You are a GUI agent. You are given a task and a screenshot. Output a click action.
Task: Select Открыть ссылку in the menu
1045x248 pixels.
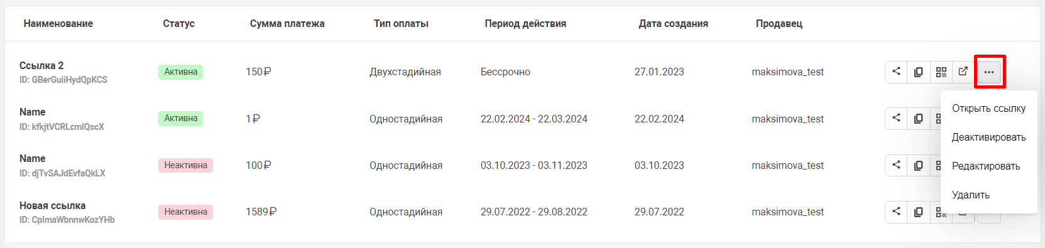988,108
